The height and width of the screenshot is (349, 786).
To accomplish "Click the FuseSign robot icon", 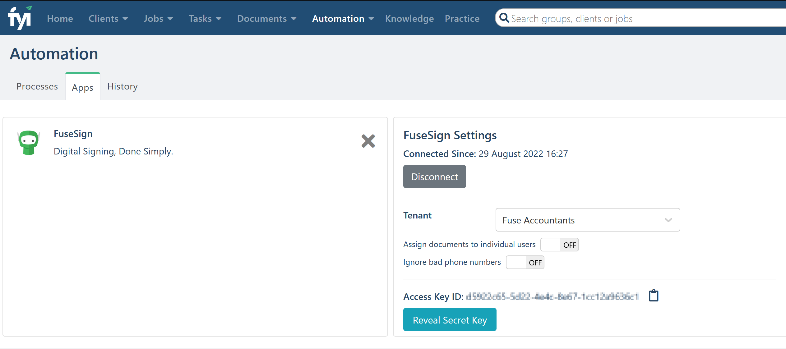I will [x=29, y=143].
